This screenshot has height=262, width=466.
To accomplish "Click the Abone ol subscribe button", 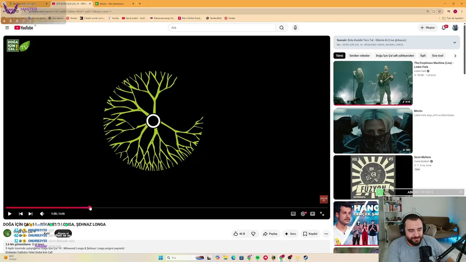I will (x=63, y=234).
